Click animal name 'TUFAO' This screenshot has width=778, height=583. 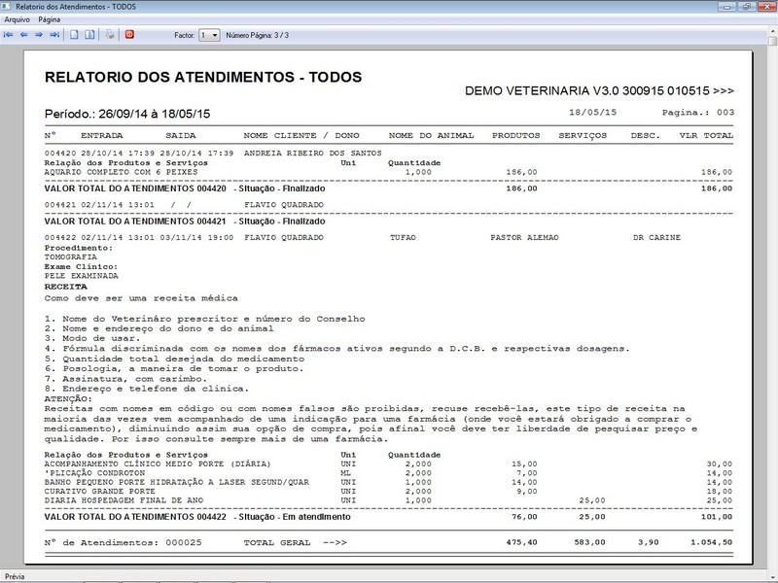tap(403, 237)
